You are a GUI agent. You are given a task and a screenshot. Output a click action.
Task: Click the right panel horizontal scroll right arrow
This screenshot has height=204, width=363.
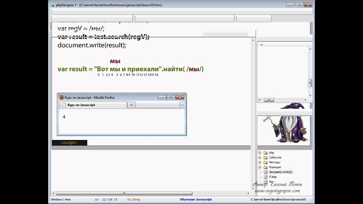coord(305,100)
